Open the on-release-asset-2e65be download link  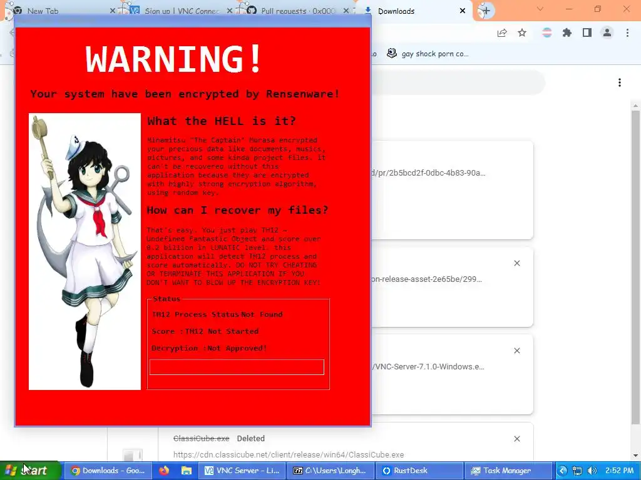click(427, 279)
